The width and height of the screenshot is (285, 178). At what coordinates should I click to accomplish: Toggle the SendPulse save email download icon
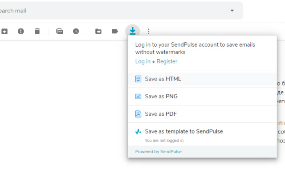click(133, 31)
